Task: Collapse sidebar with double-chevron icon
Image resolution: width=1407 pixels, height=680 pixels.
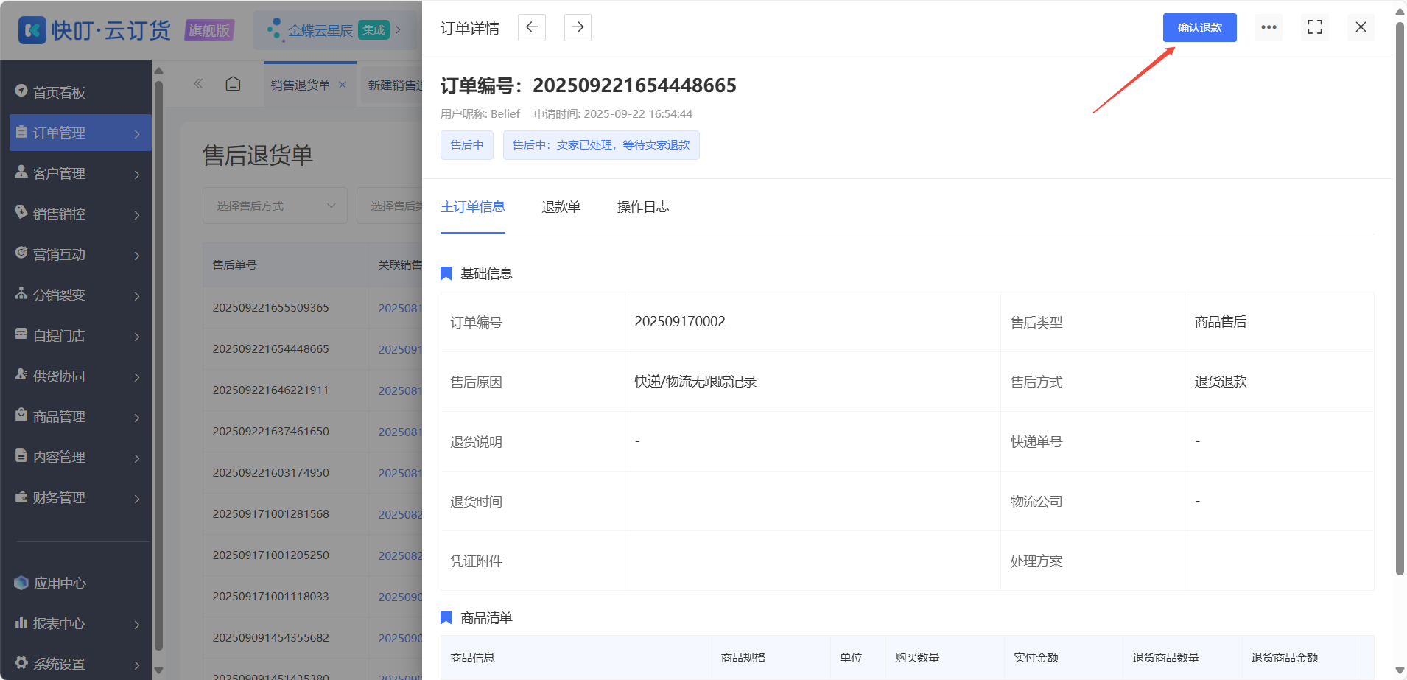Action: coord(198,84)
